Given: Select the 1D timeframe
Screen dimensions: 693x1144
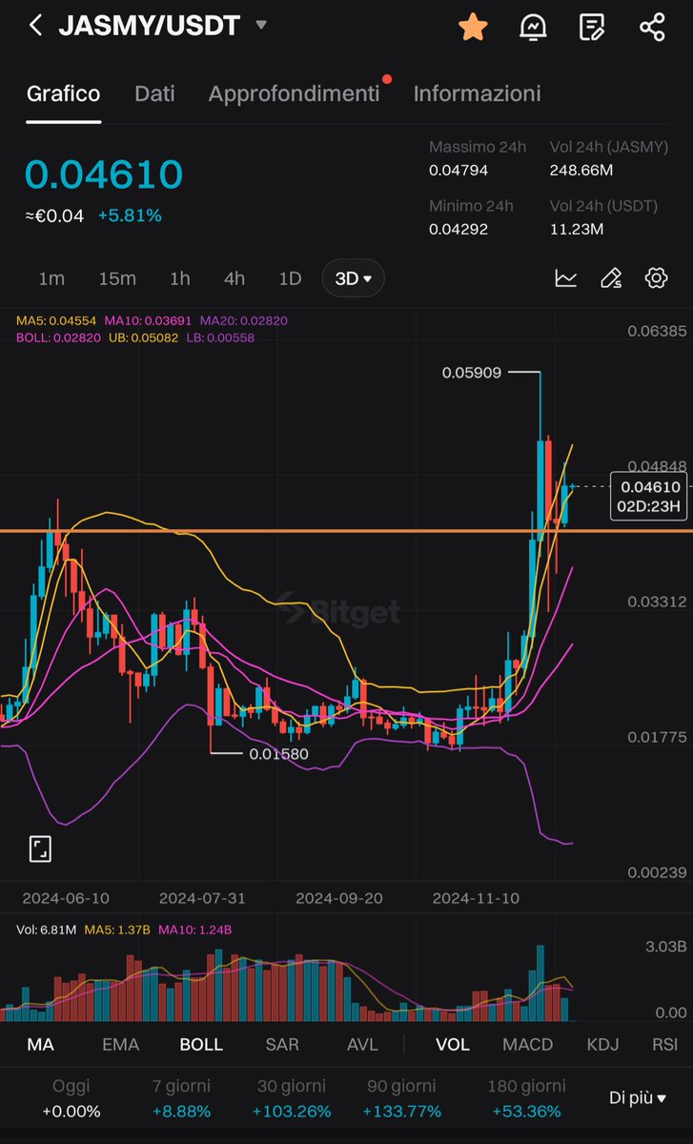Looking at the screenshot, I should pyautogui.click(x=290, y=278).
